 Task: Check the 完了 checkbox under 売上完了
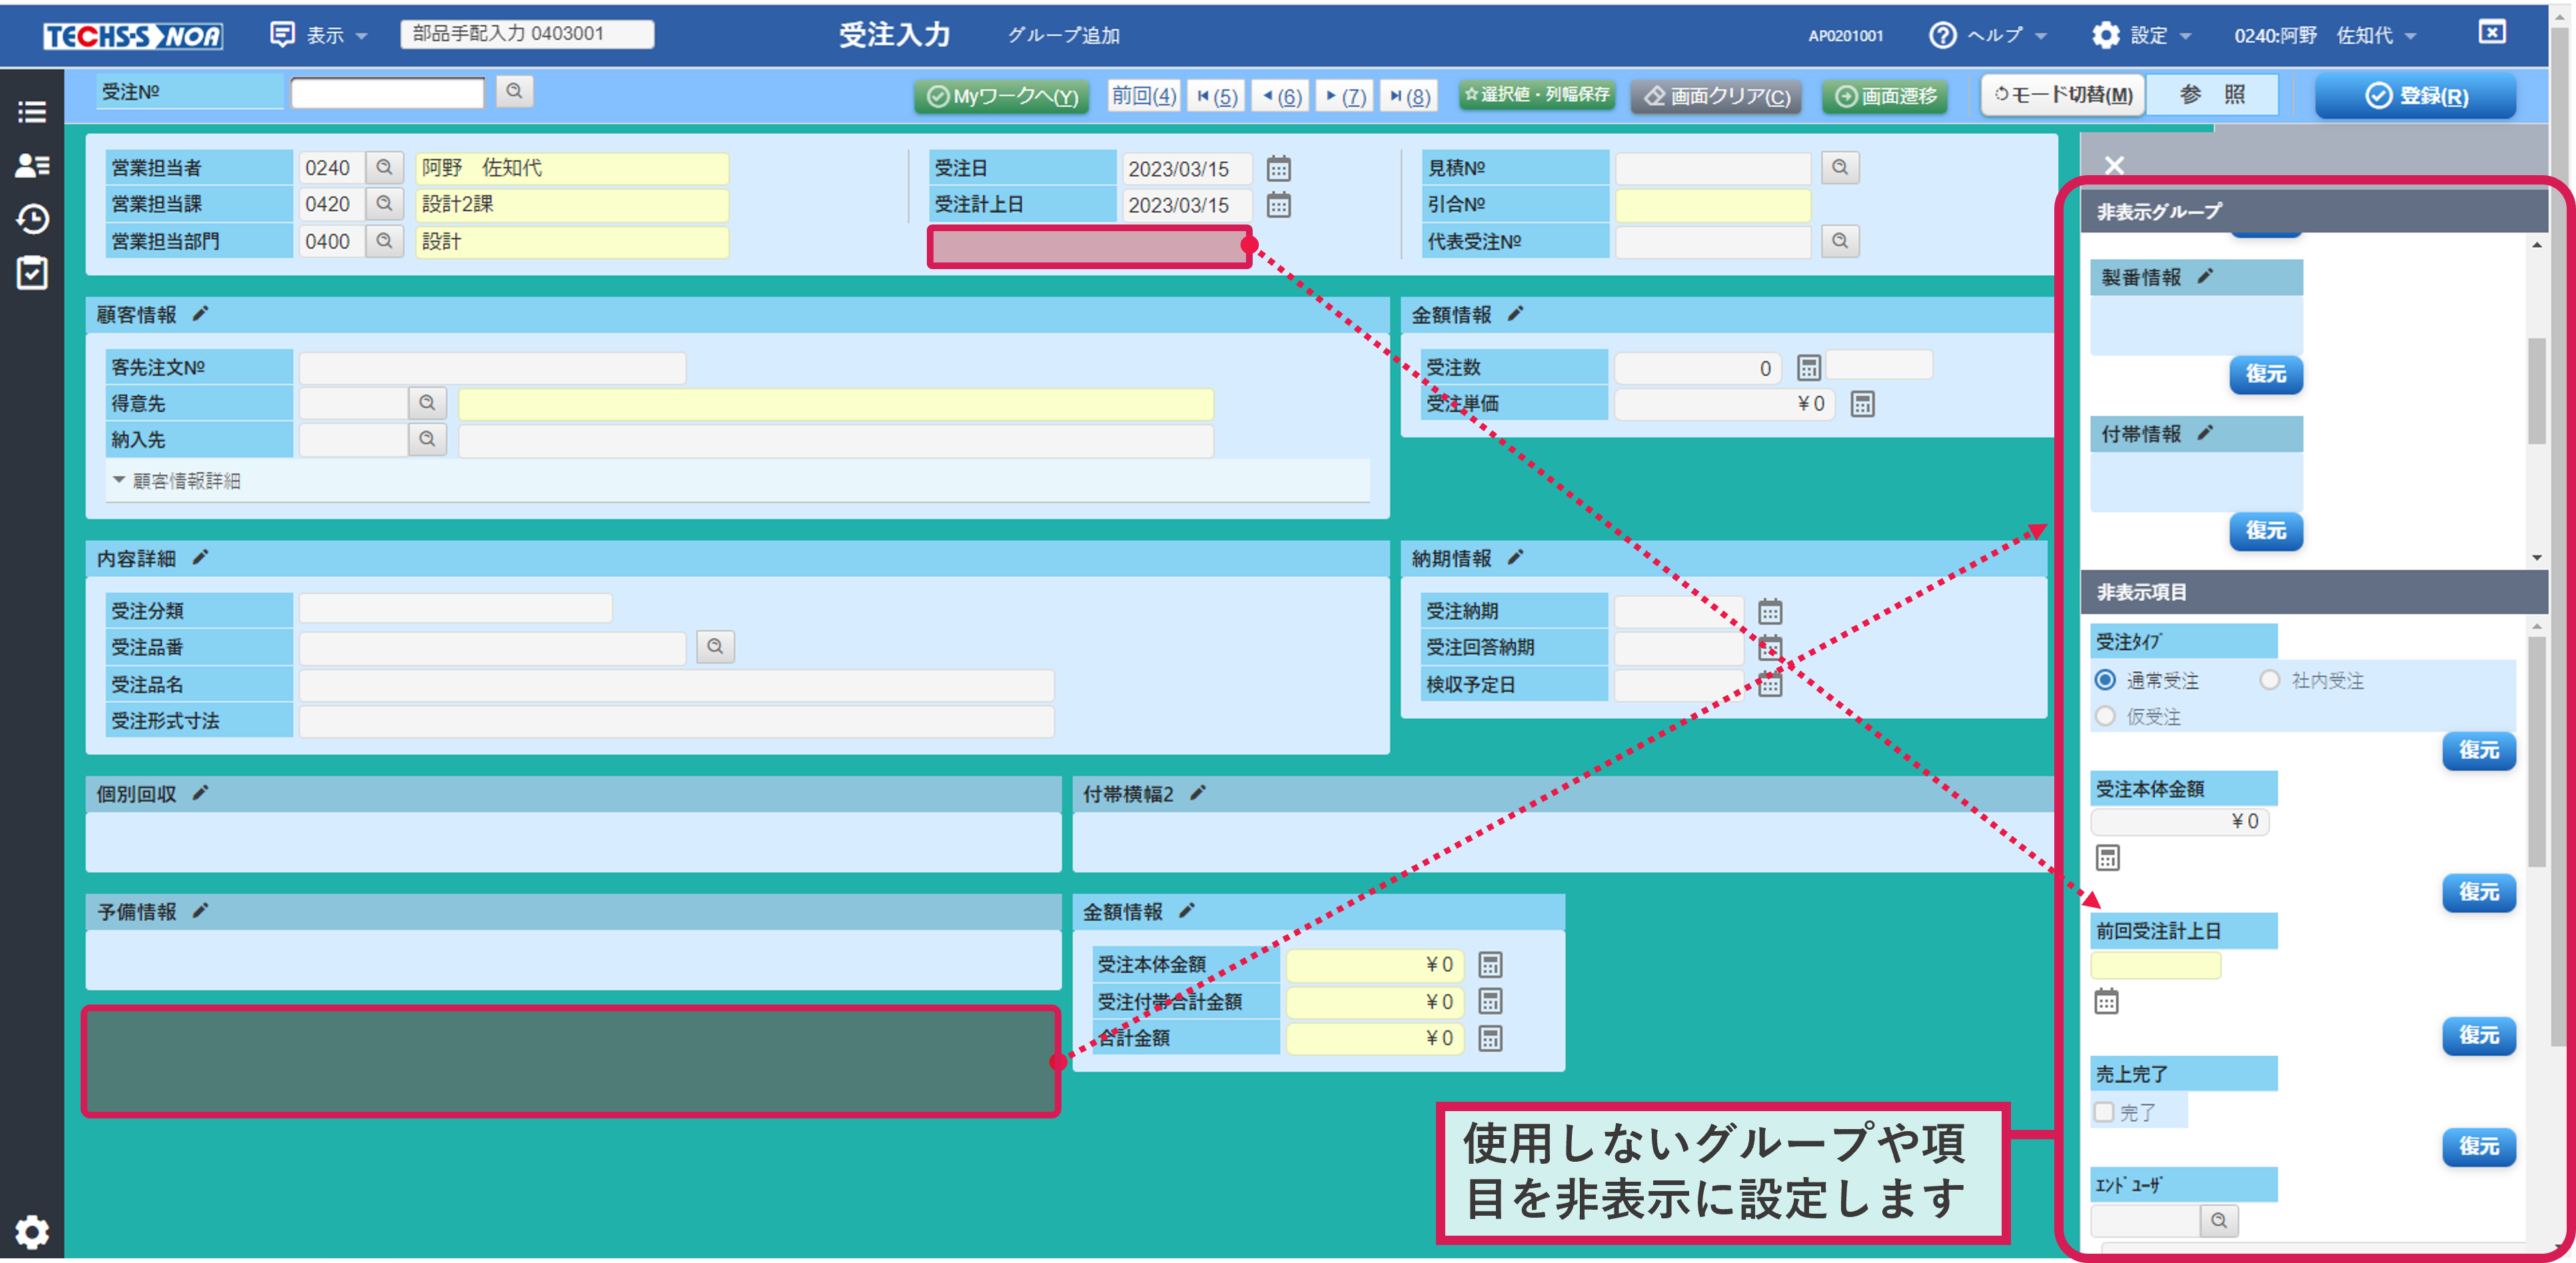click(2105, 1112)
